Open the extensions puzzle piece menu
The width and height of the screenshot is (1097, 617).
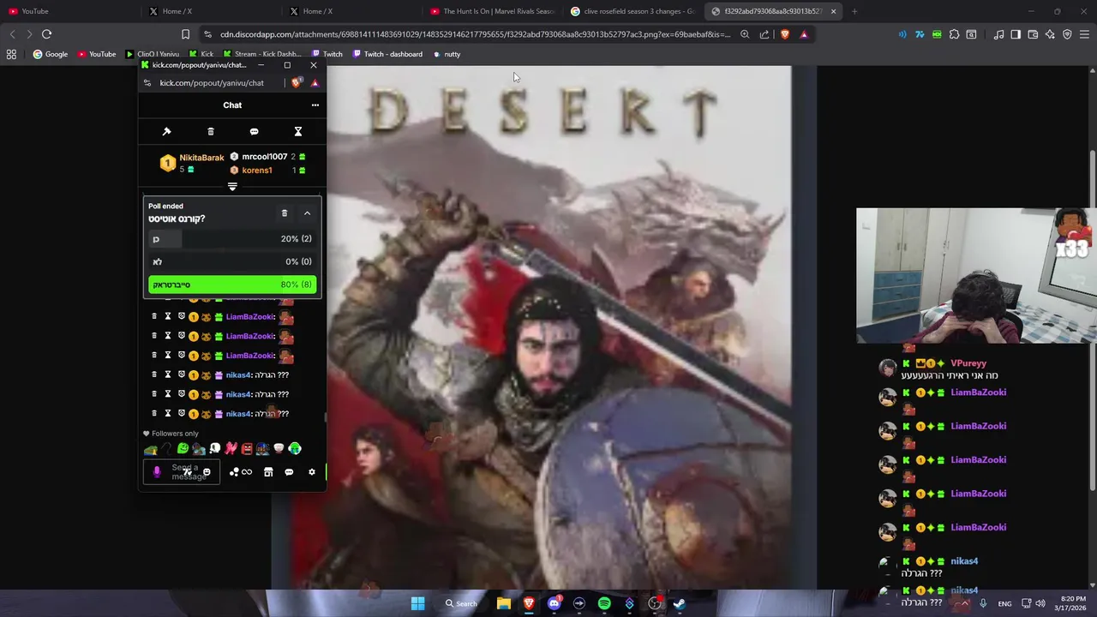point(954,34)
